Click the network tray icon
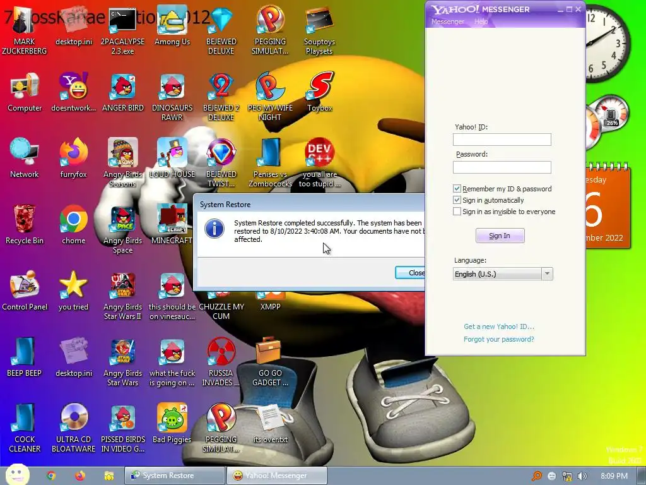The width and height of the screenshot is (646, 485). [x=567, y=476]
